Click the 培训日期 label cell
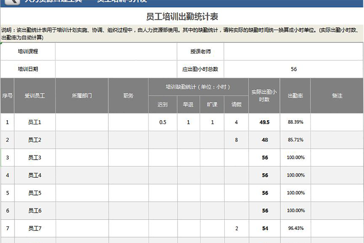Image resolution: width=364 pixels, height=243 pixels. coord(28,69)
